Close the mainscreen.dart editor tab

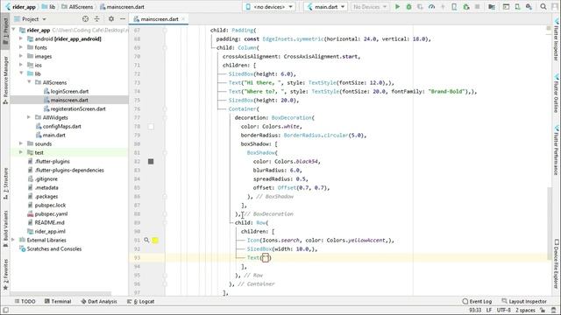click(183, 19)
